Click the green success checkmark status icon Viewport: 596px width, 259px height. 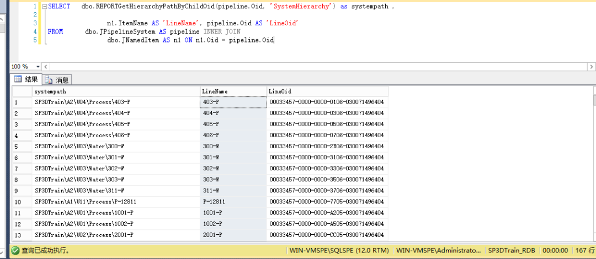coord(15,251)
